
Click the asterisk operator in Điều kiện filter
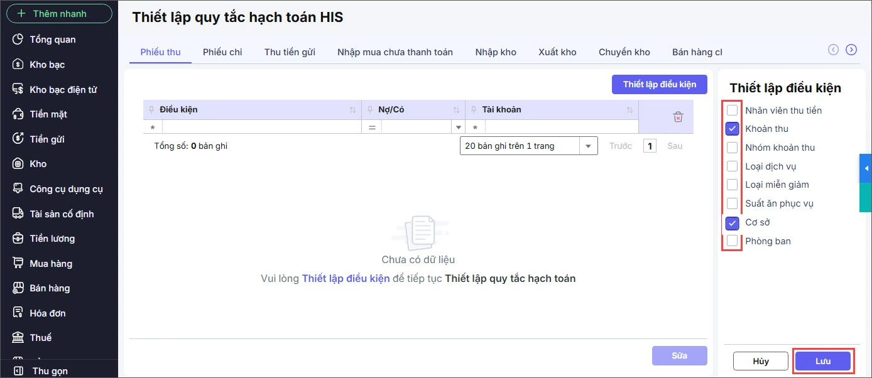pos(153,127)
